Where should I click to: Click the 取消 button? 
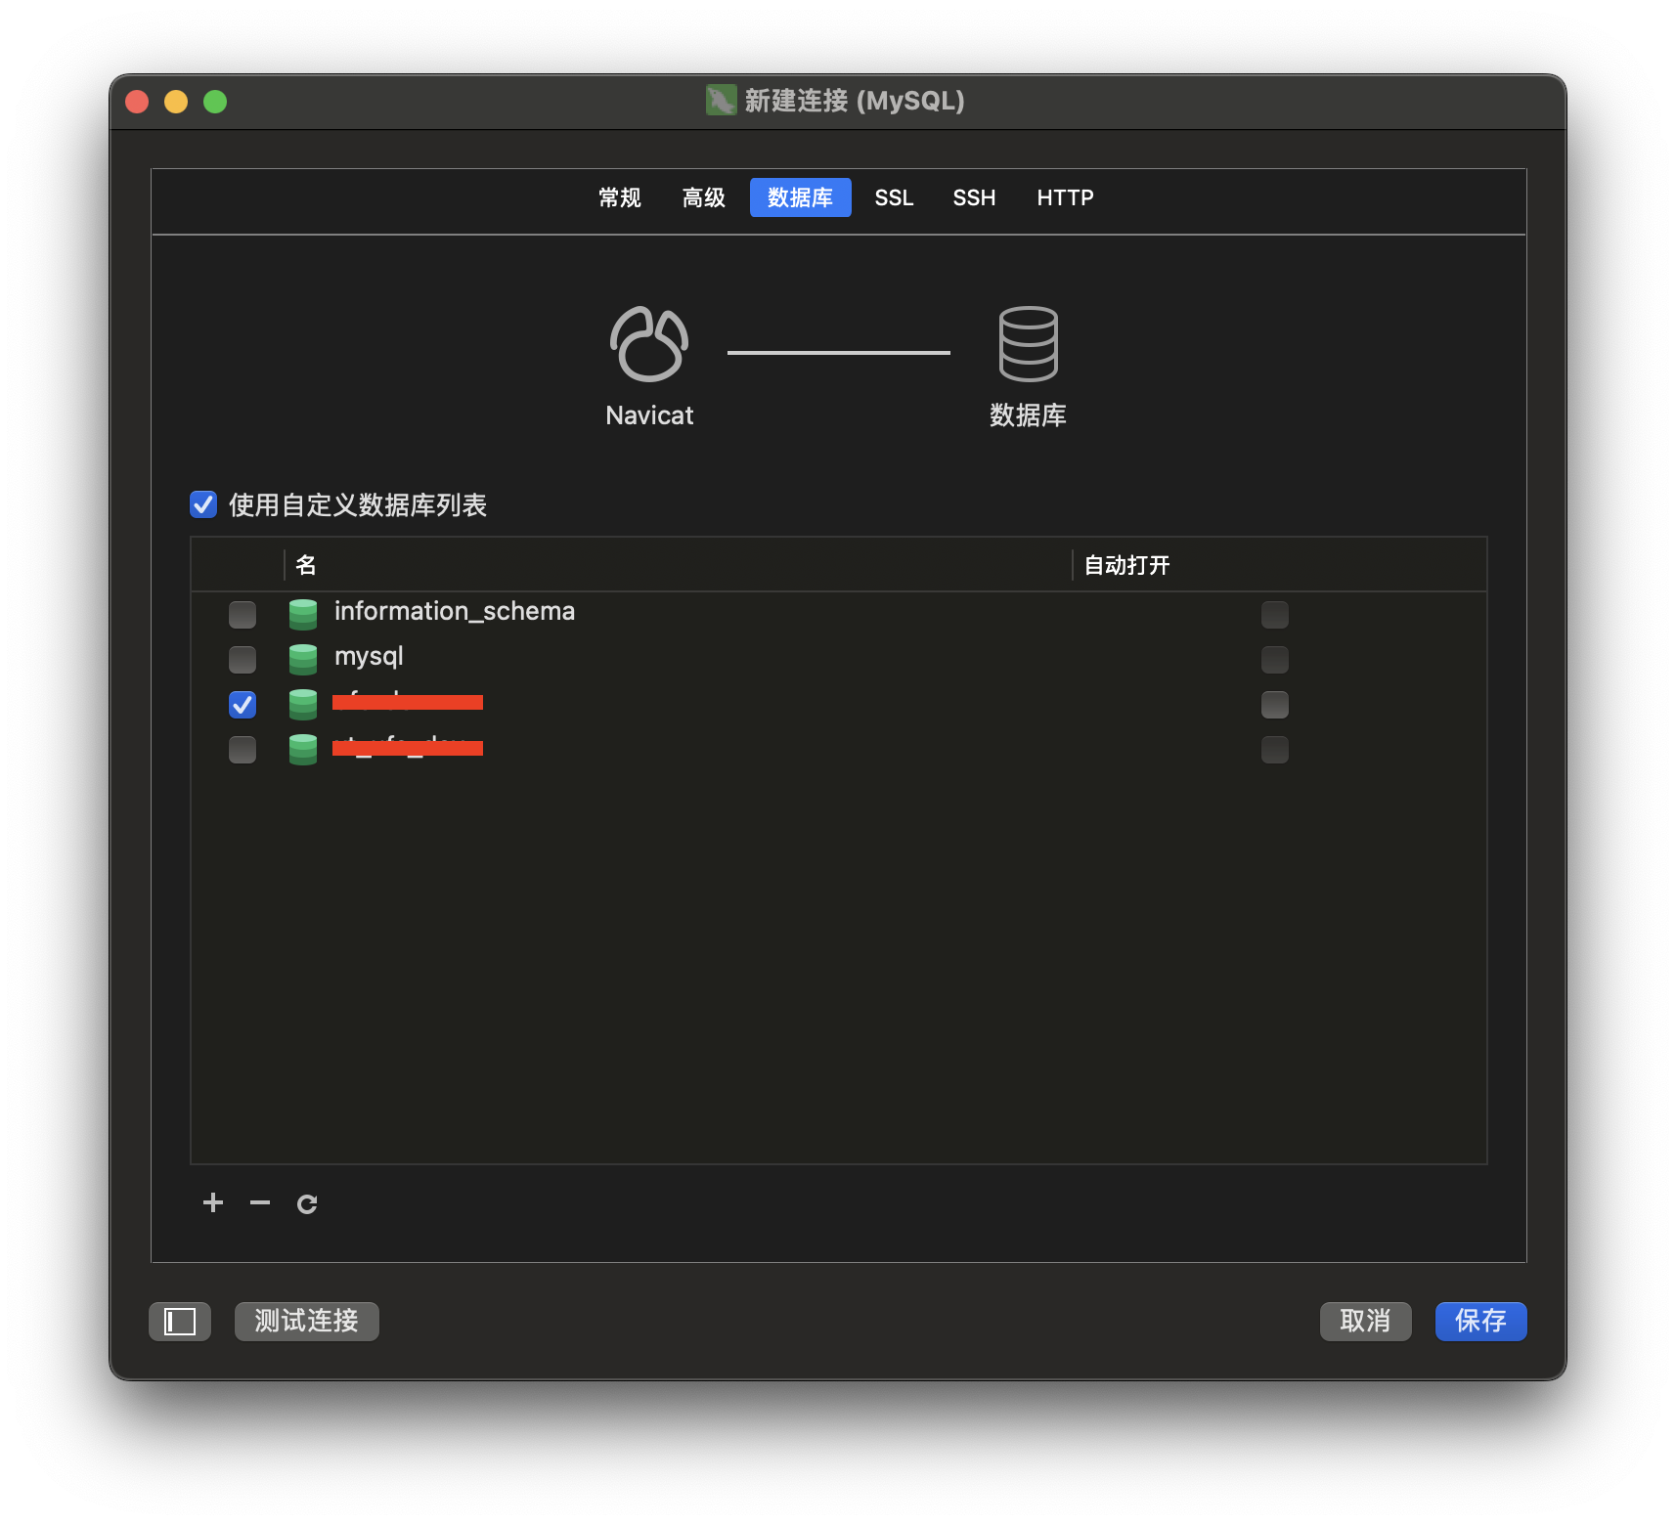point(1365,1322)
